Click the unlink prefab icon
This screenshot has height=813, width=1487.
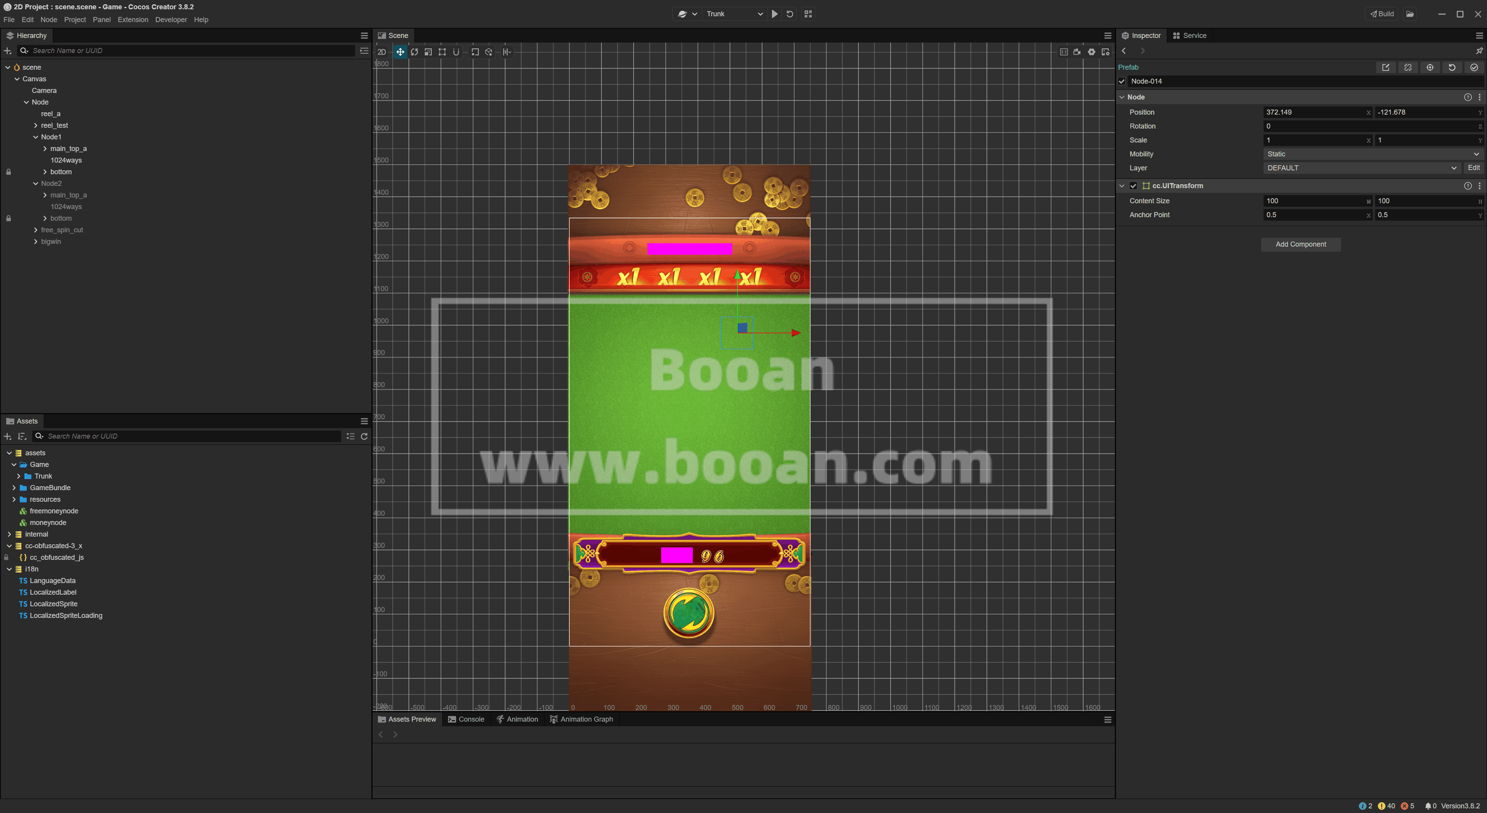tap(1408, 67)
